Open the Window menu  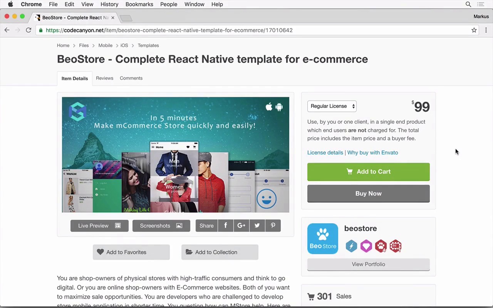[194, 4]
